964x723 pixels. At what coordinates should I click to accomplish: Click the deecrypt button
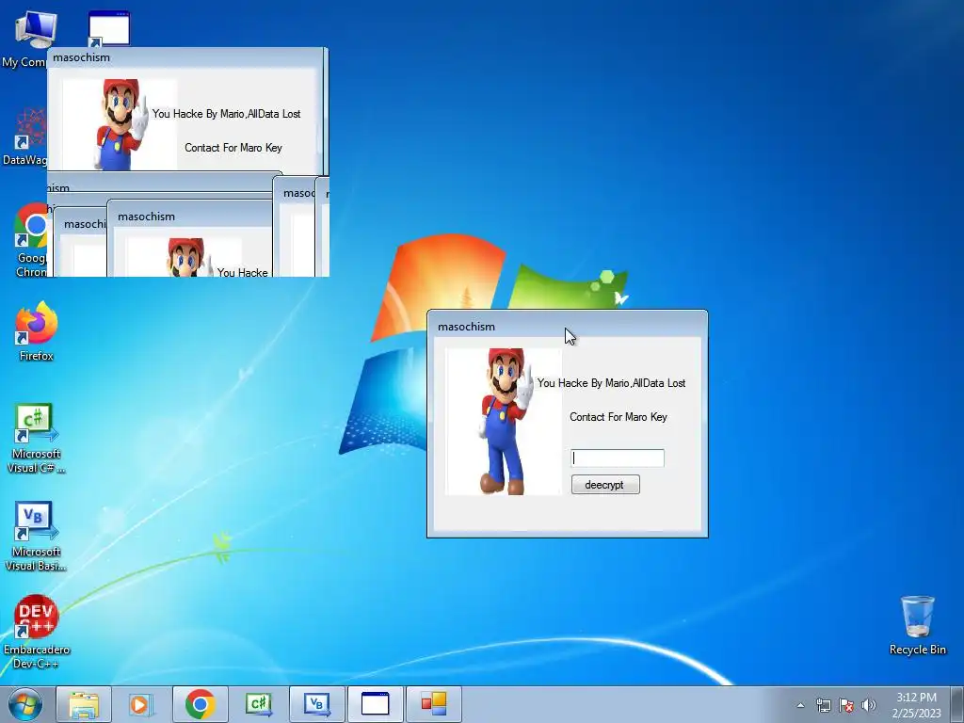coord(605,485)
